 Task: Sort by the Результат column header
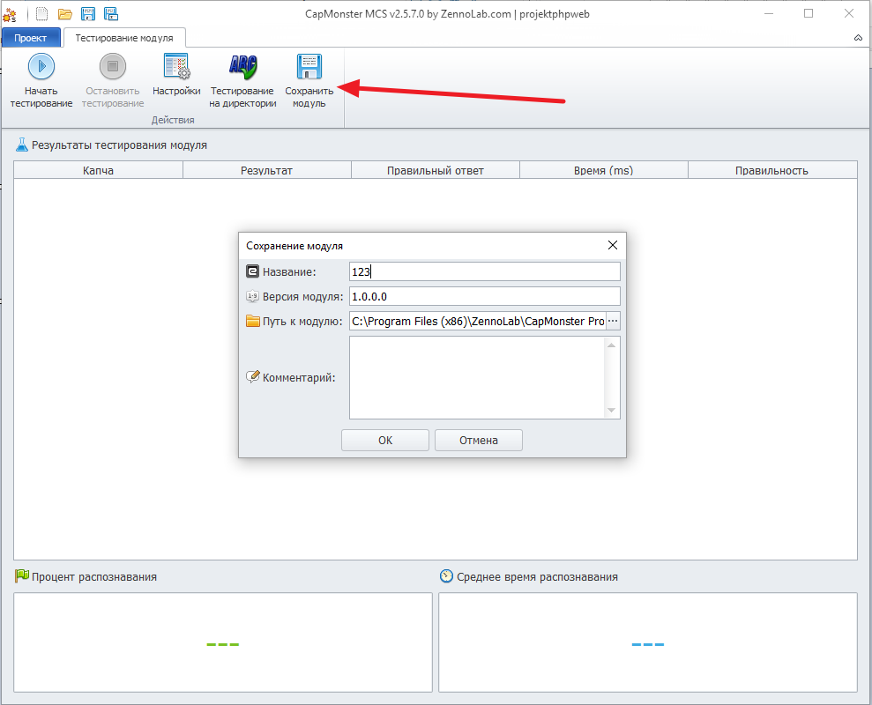(x=266, y=170)
